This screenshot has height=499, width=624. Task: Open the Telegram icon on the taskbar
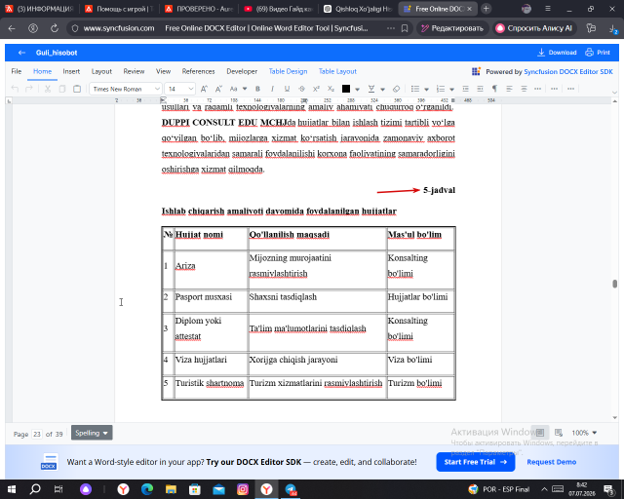point(291,489)
